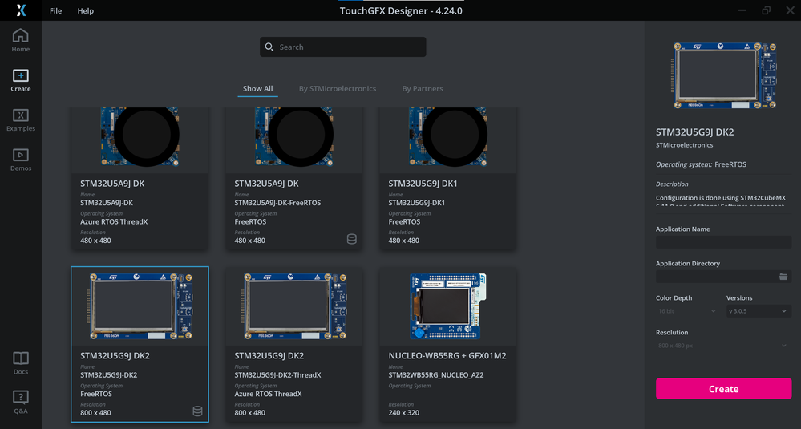Switch to Show All tab

[257, 88]
